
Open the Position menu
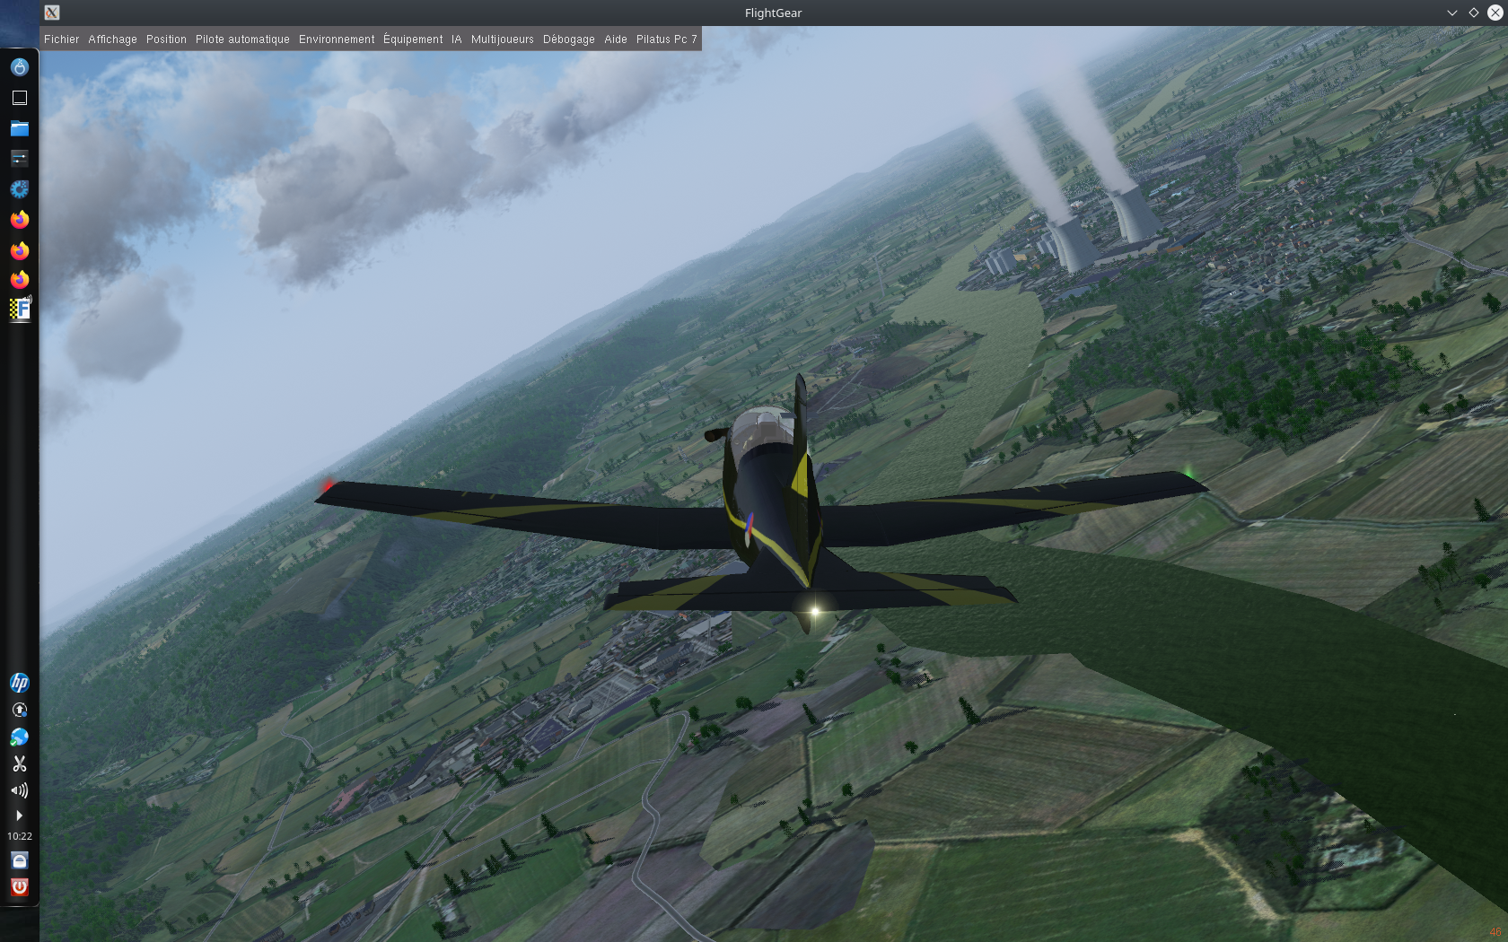pyautogui.click(x=166, y=39)
